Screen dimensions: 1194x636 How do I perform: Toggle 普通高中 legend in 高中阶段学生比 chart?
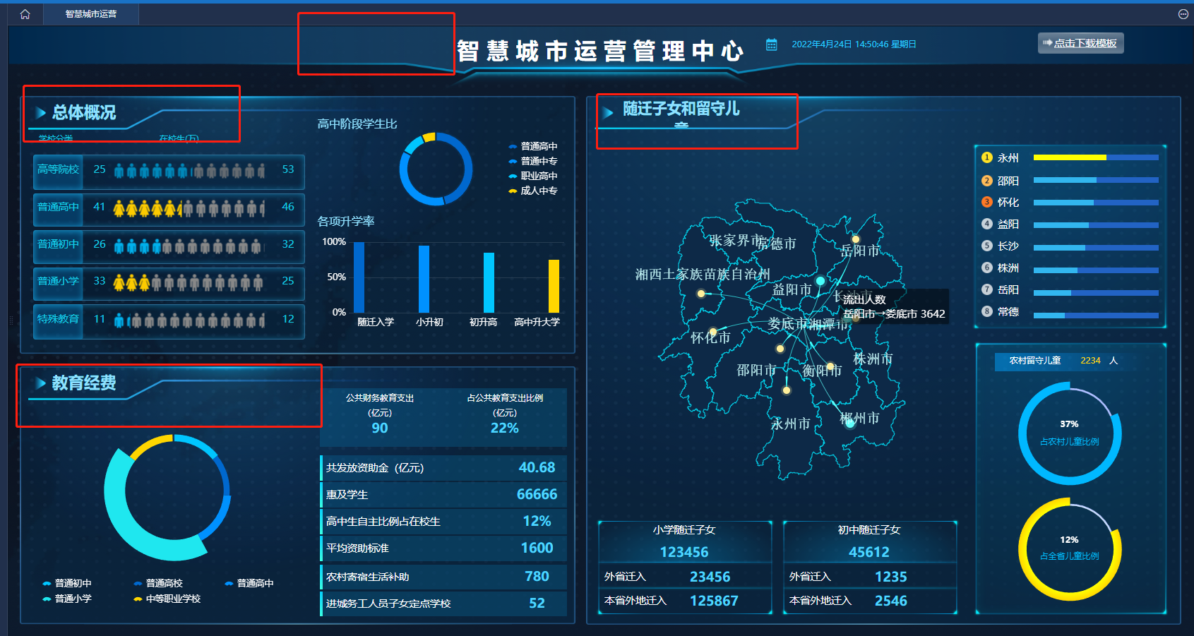[x=533, y=146]
